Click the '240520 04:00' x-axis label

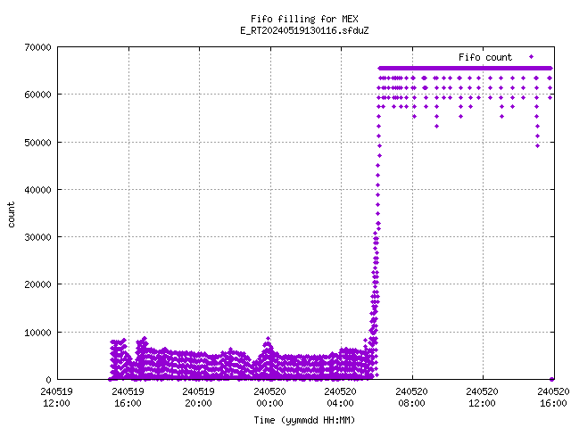tap(341, 398)
